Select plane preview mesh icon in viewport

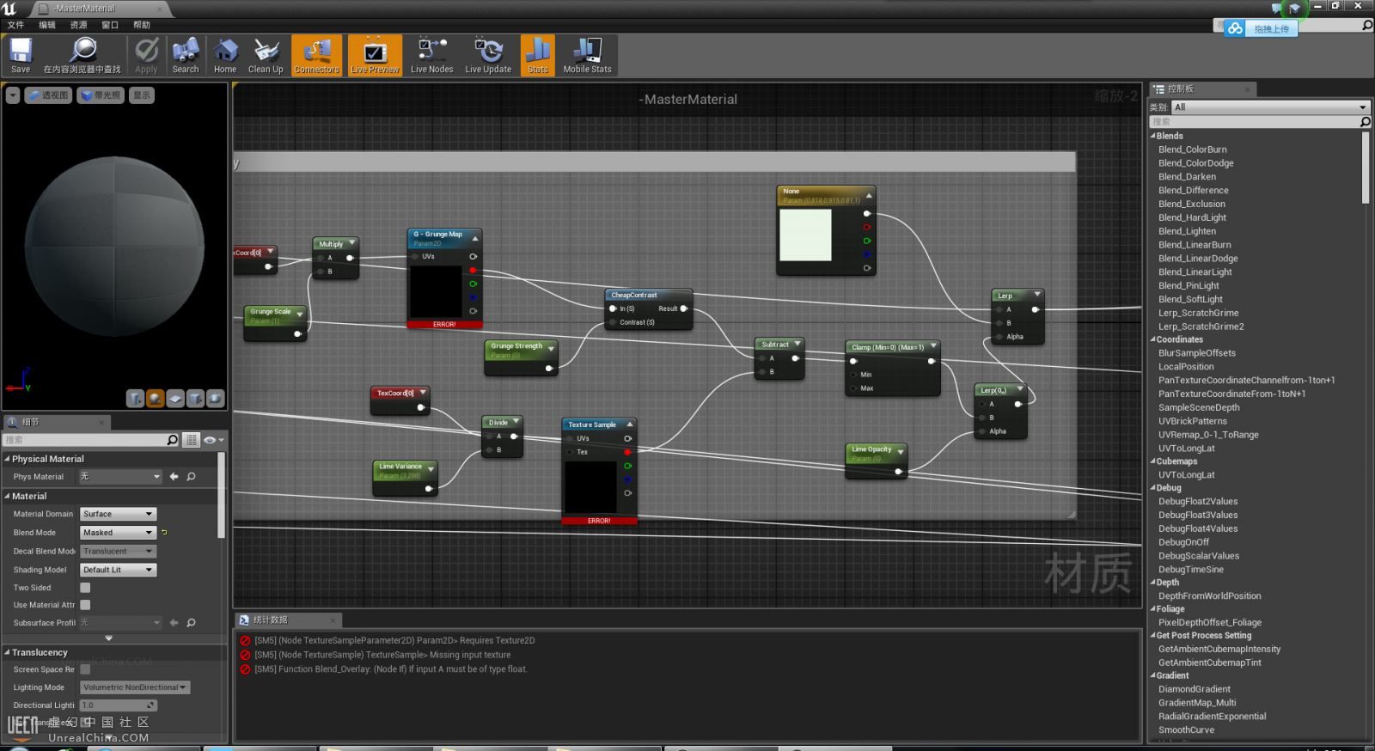tap(175, 398)
